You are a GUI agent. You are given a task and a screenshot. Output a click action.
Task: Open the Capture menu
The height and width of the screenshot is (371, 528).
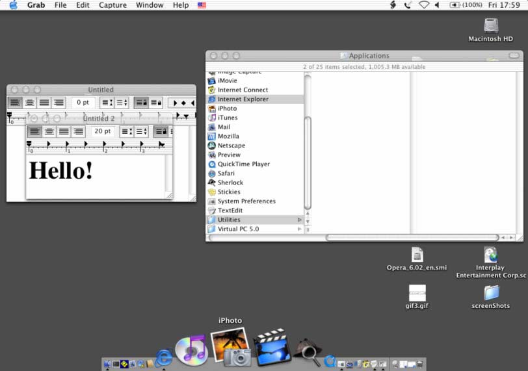(112, 5)
